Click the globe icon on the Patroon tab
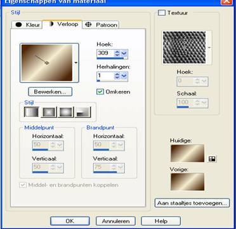236x229 pixels. [88, 25]
